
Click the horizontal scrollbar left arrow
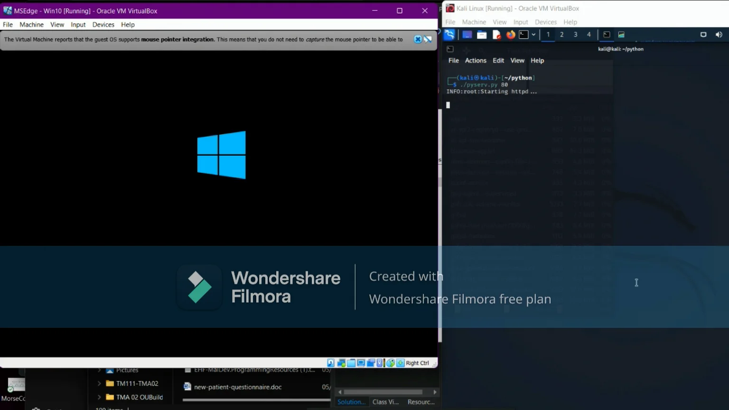(340, 392)
